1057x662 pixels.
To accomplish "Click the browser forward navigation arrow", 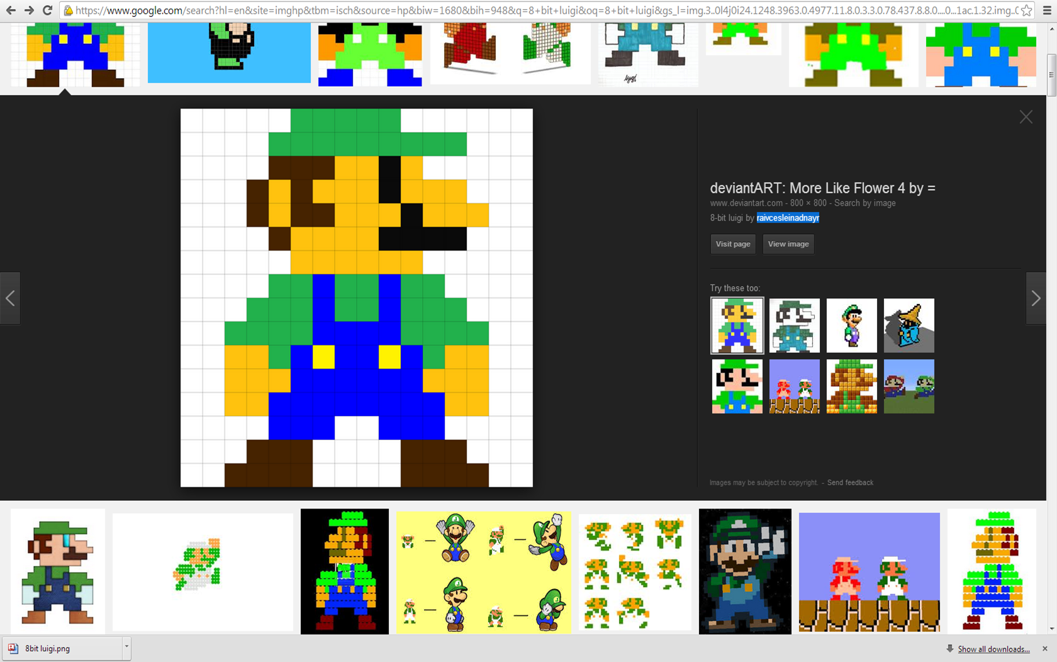I will pos(30,10).
